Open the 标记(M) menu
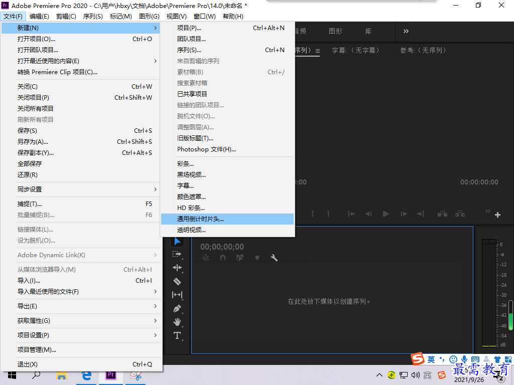This screenshot has width=514, height=385. pos(120,17)
